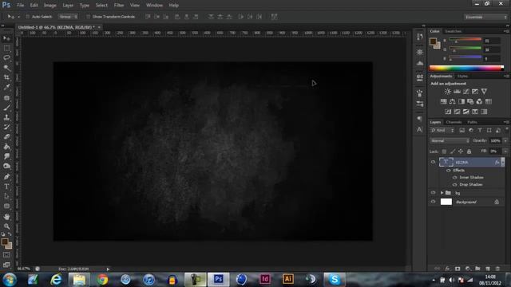
Task: Click the foreground color swatch in toolbox
Action: click(5, 242)
